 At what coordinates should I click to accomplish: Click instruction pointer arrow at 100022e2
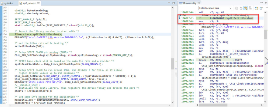coord(179,18)
